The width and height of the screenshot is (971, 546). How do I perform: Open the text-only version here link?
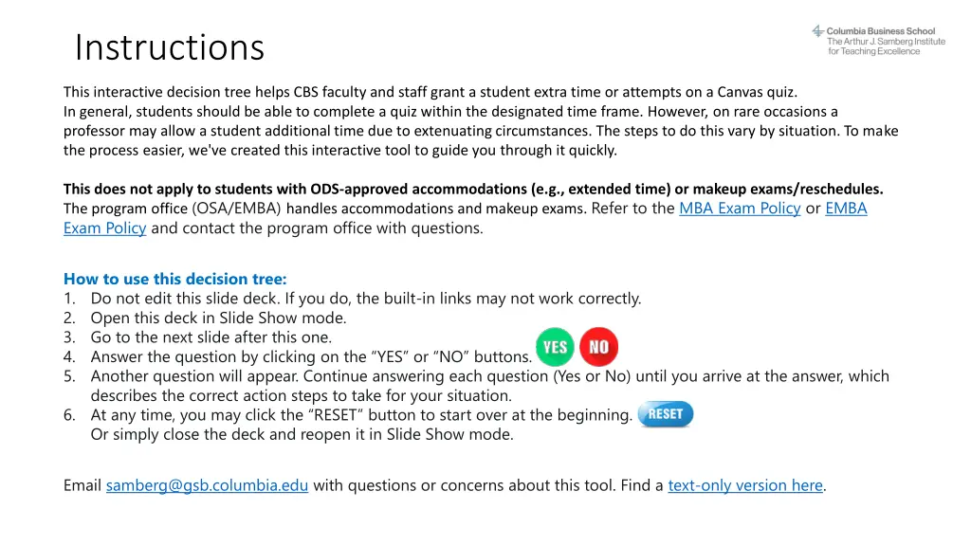(x=745, y=485)
